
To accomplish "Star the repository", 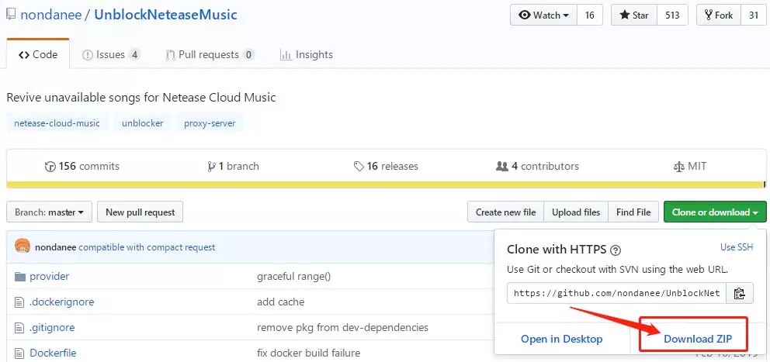I will 634,16.
